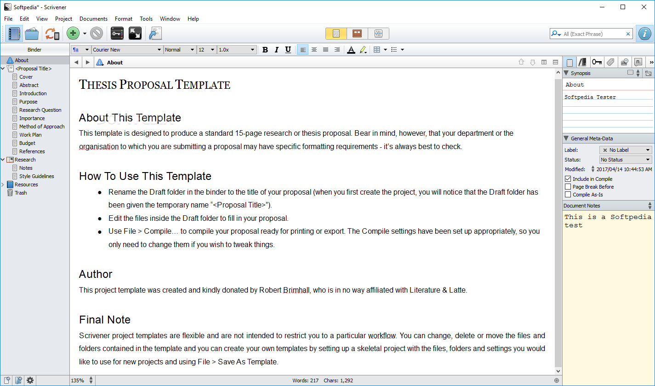Open the line spacing 1.0x dropdown
The image size is (655, 386).
pos(237,50)
